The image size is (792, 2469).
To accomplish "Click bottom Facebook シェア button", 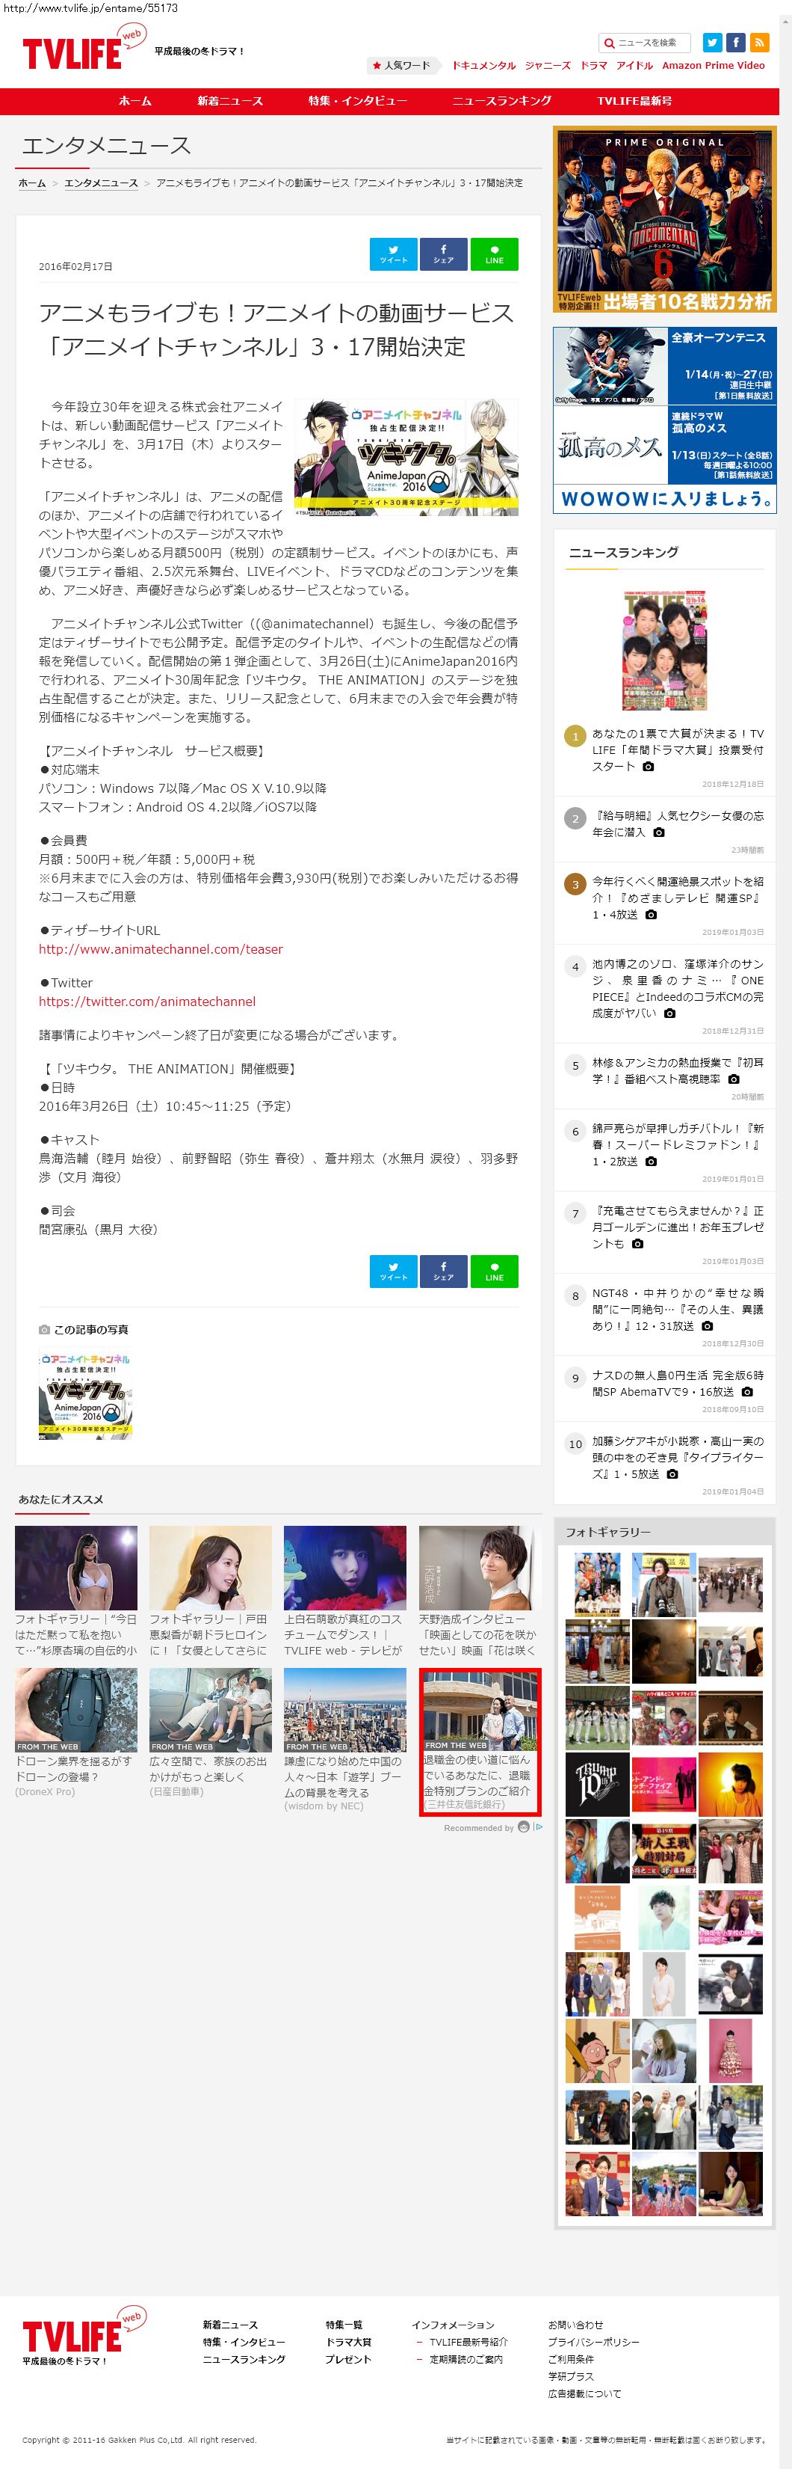I will [443, 1271].
